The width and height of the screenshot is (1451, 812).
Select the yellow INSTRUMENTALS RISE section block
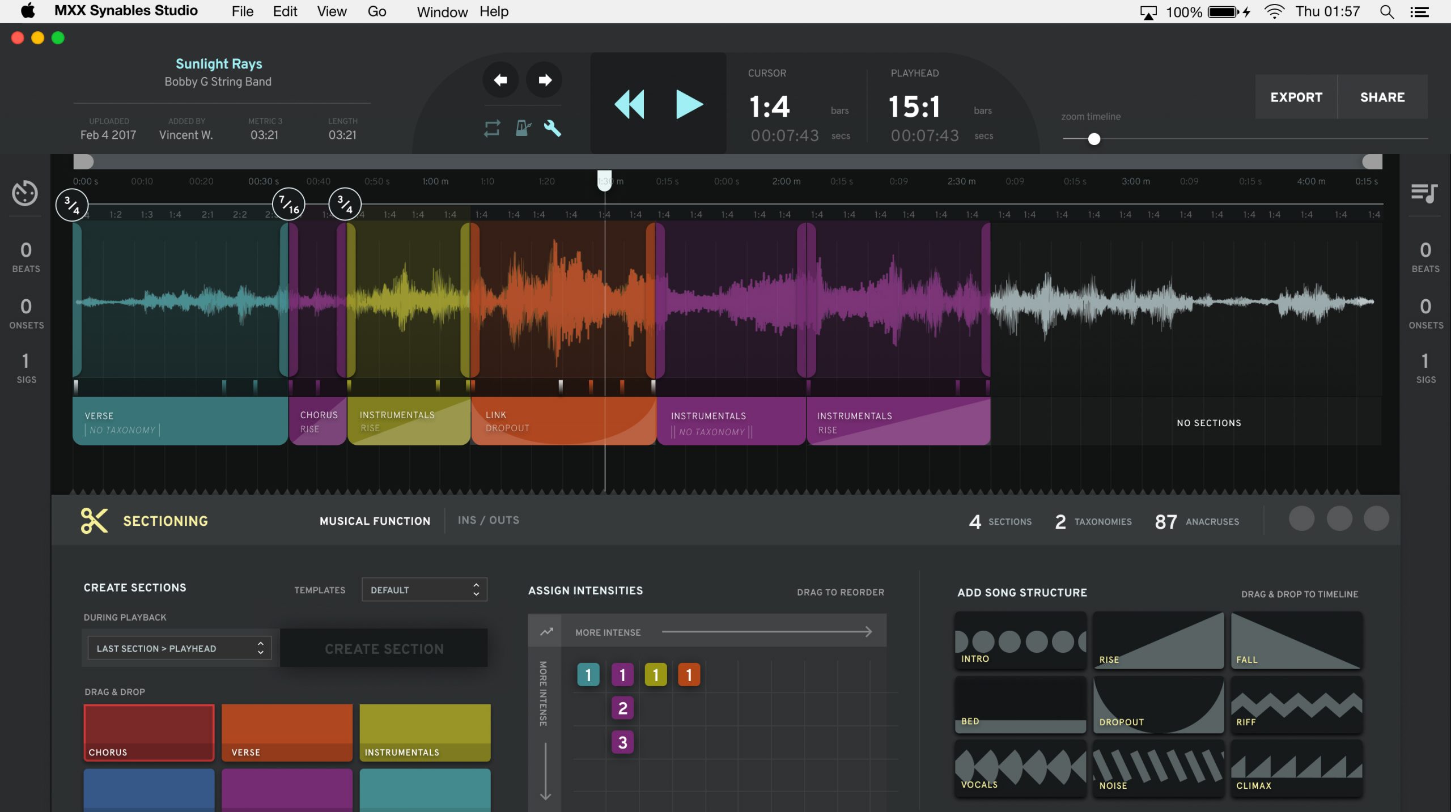tap(409, 421)
